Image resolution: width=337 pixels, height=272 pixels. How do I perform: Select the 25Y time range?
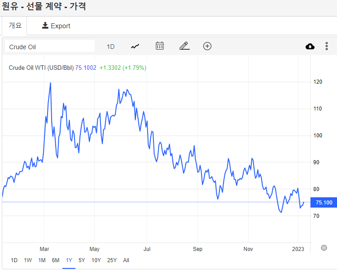[x=112, y=260]
